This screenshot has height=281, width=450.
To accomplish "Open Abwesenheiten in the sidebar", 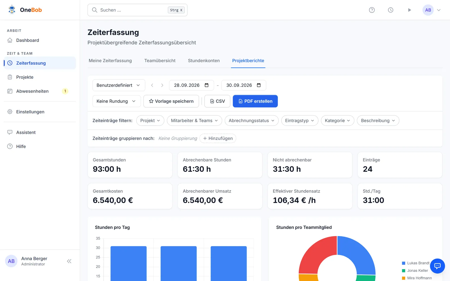I will tap(40, 91).
